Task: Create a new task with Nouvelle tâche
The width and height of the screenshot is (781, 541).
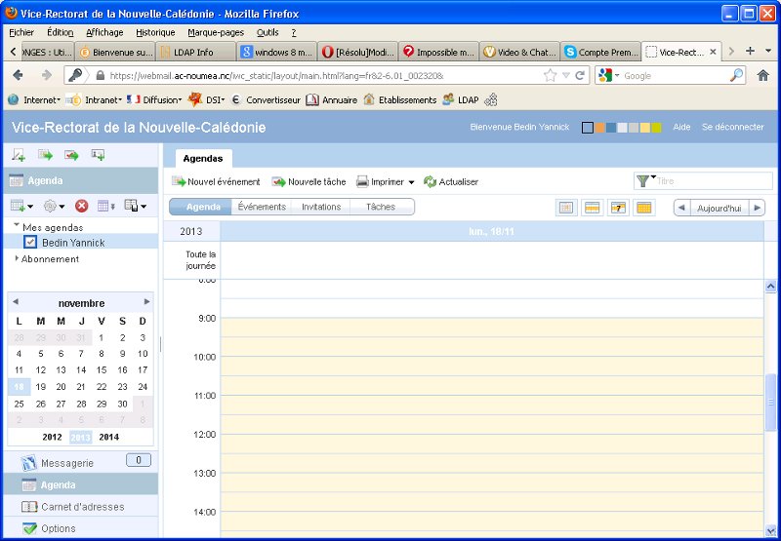Action: 309,181
